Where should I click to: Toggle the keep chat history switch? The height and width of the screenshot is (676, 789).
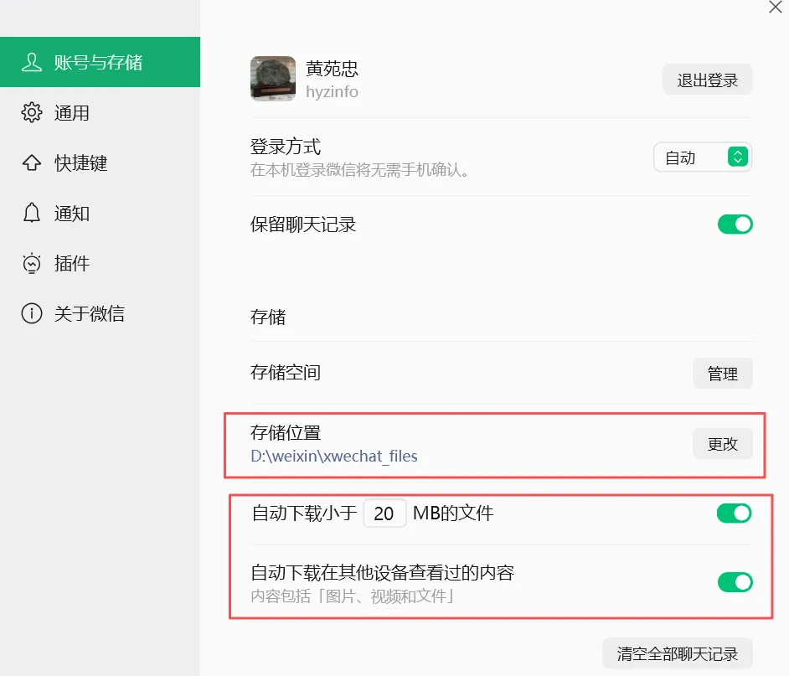pyautogui.click(x=735, y=224)
